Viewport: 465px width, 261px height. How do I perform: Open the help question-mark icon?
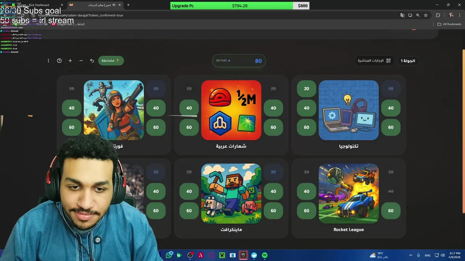point(59,61)
